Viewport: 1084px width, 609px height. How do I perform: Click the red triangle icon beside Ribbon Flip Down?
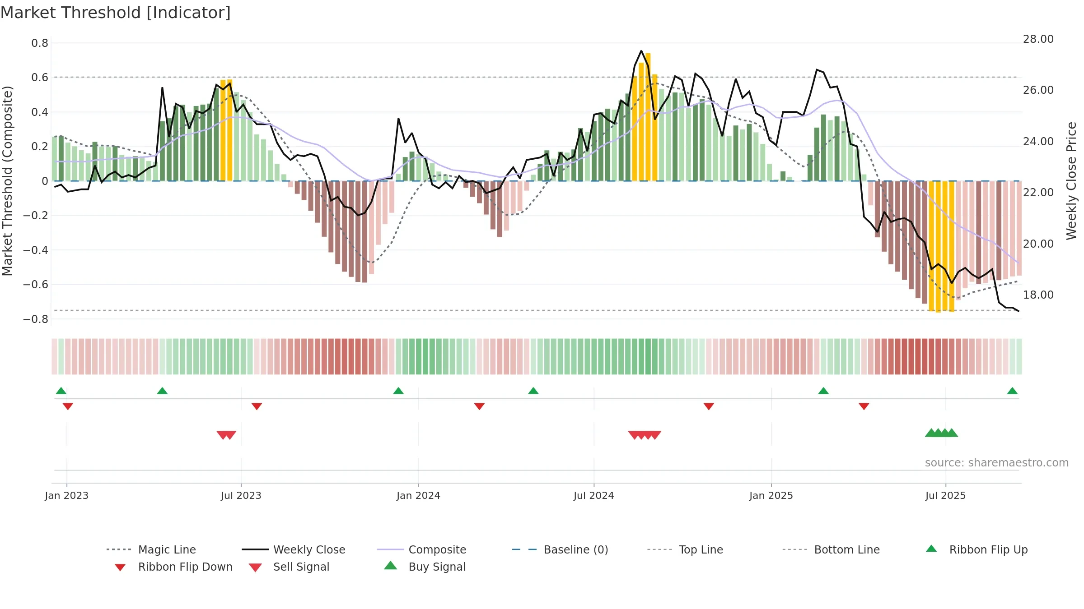coord(120,567)
